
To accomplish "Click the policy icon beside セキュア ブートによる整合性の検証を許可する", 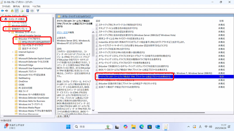I will pyautogui.click(x=97, y=28).
